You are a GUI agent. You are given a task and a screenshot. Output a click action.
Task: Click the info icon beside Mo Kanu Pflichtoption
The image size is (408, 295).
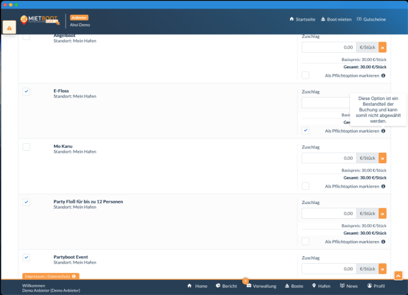tap(383, 186)
